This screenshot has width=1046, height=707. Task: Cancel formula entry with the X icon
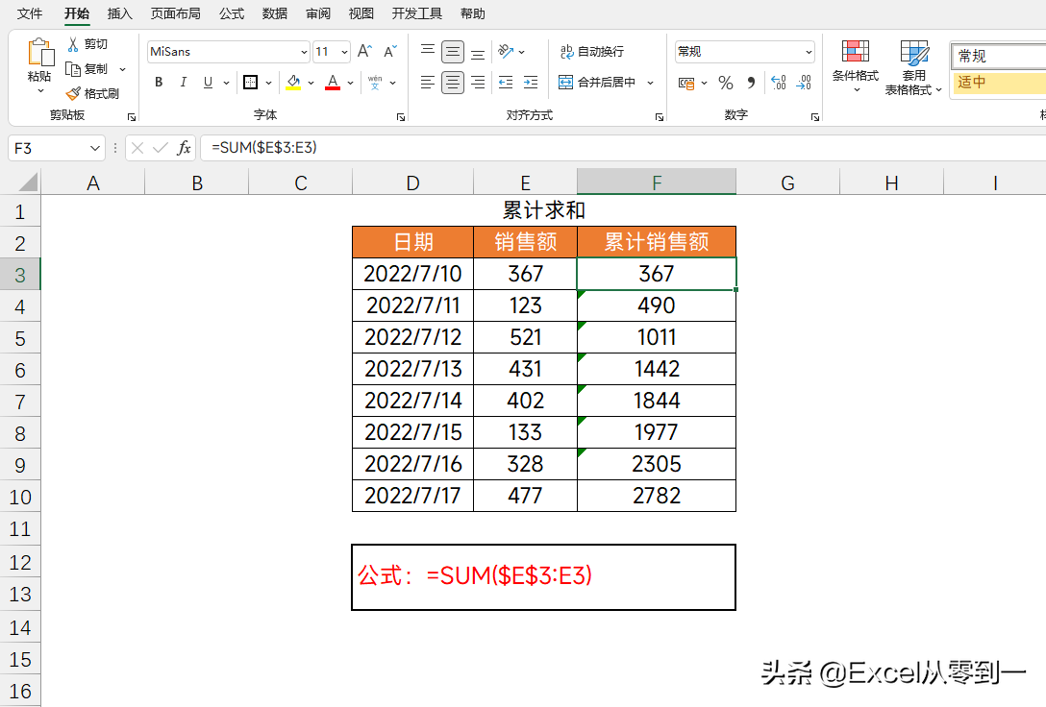pos(137,148)
